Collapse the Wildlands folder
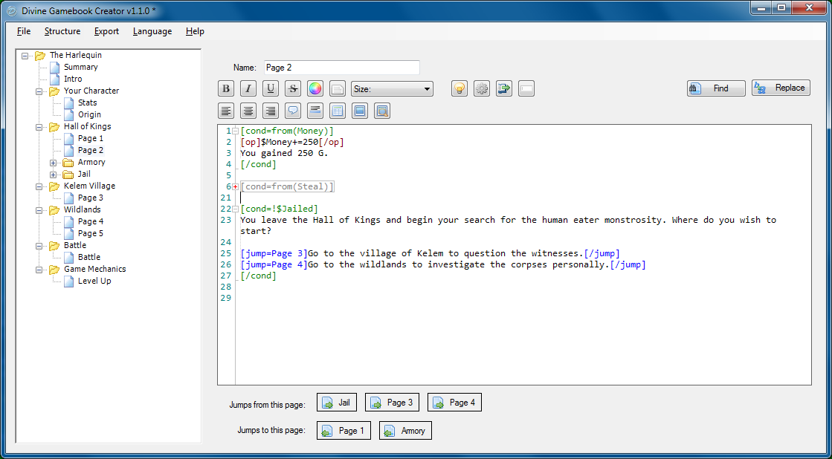 coord(39,210)
